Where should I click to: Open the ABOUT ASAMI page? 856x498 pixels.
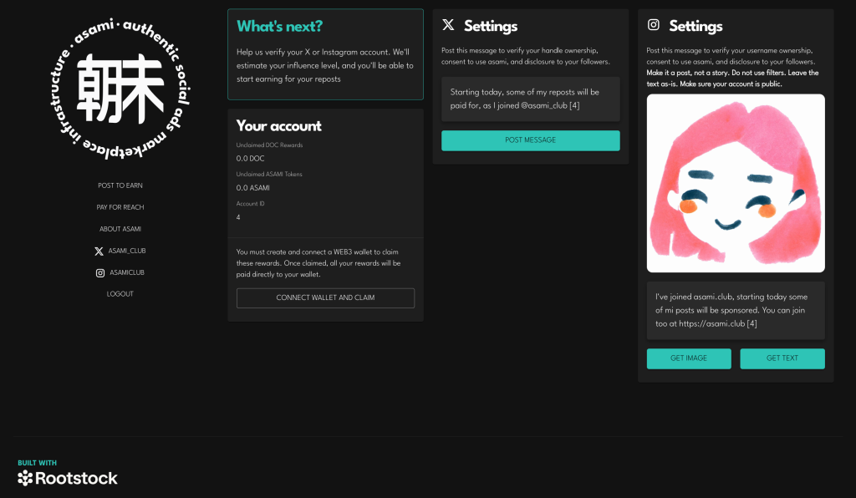pos(120,229)
